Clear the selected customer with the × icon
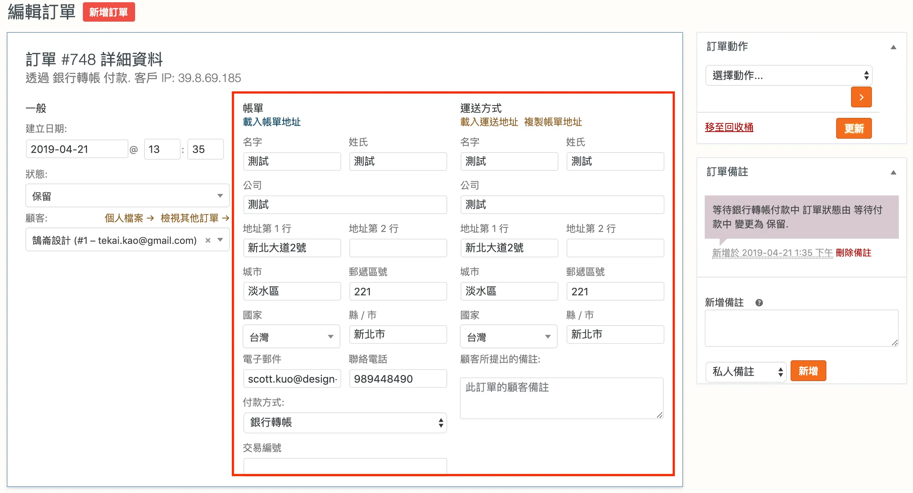 coord(208,241)
